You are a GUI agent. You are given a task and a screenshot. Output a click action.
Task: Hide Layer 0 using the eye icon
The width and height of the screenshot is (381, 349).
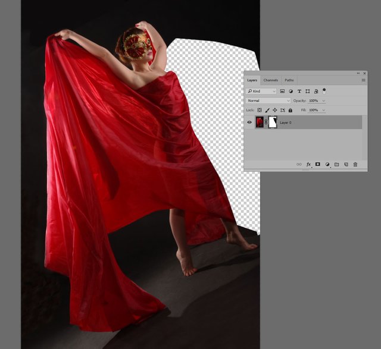tap(249, 122)
